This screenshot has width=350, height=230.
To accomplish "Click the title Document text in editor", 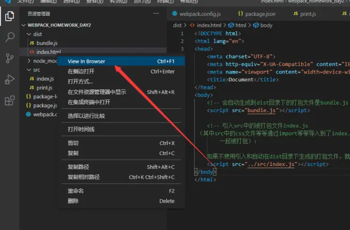I will (241, 80).
